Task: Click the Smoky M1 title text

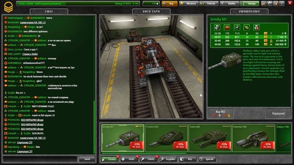Action: 218,19
